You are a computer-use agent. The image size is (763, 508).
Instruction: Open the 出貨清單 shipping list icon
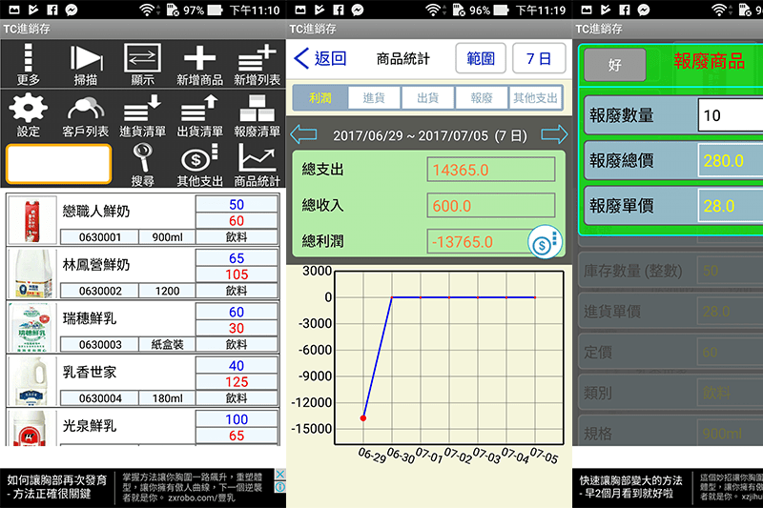(x=199, y=115)
